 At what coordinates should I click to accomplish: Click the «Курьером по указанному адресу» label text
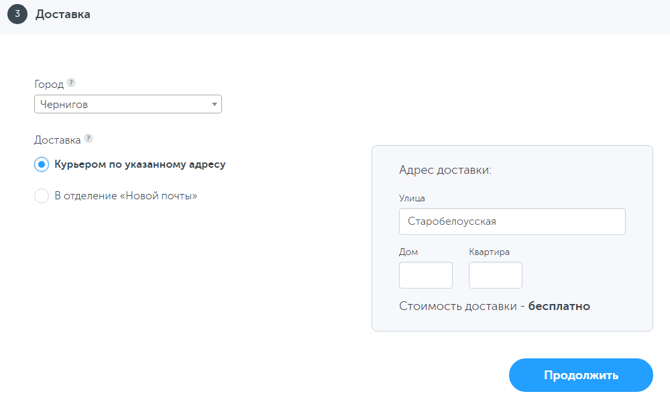(139, 164)
